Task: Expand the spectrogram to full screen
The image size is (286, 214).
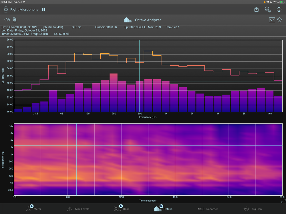Action: (x=283, y=201)
